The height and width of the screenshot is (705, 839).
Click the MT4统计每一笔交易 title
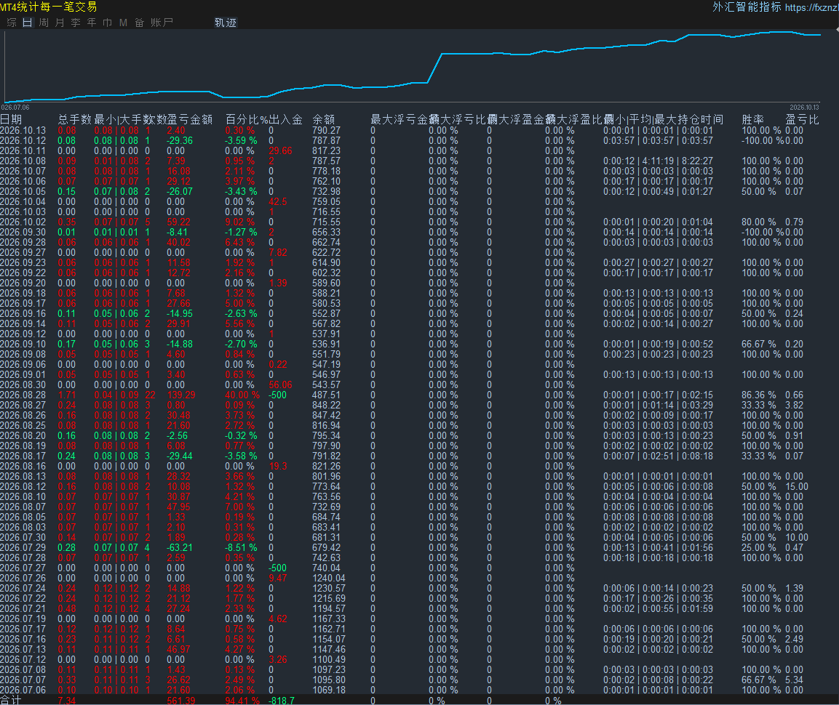coord(49,7)
